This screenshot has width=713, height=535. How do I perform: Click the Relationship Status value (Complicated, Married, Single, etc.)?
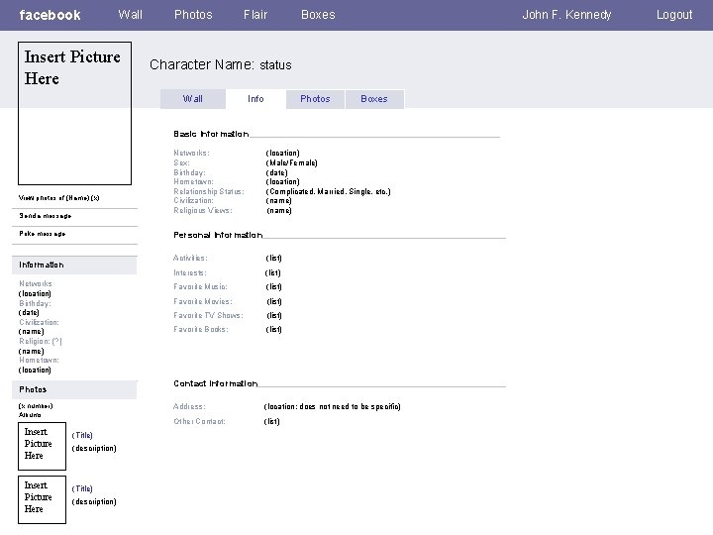pyautogui.click(x=329, y=191)
